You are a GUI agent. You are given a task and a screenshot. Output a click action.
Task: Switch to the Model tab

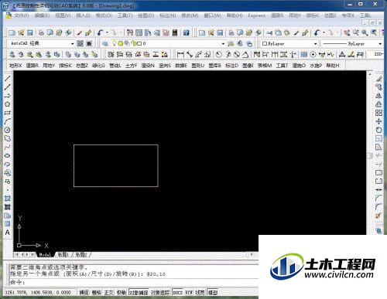coord(45,255)
